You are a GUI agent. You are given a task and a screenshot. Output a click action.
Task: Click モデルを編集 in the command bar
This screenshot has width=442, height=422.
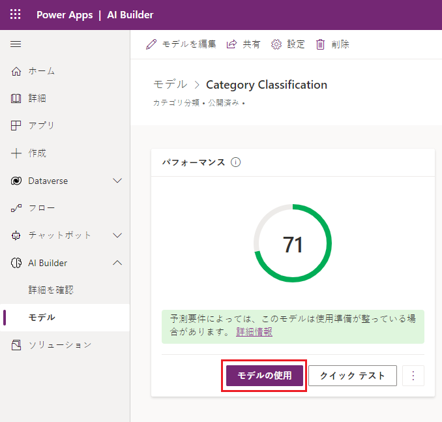pos(189,44)
